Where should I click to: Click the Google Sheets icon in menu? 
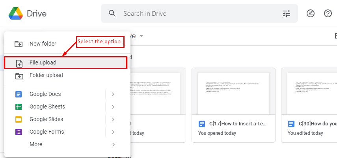[19, 107]
